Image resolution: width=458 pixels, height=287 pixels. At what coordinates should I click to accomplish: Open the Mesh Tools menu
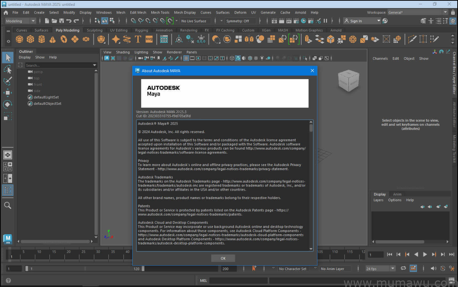tap(160, 12)
